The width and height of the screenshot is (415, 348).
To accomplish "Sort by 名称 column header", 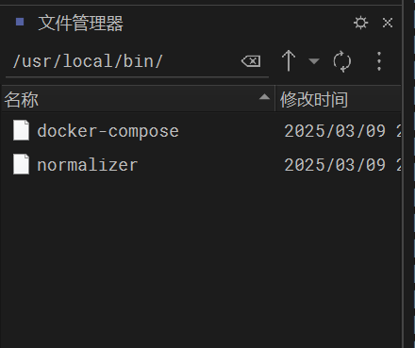I will click(x=139, y=99).
